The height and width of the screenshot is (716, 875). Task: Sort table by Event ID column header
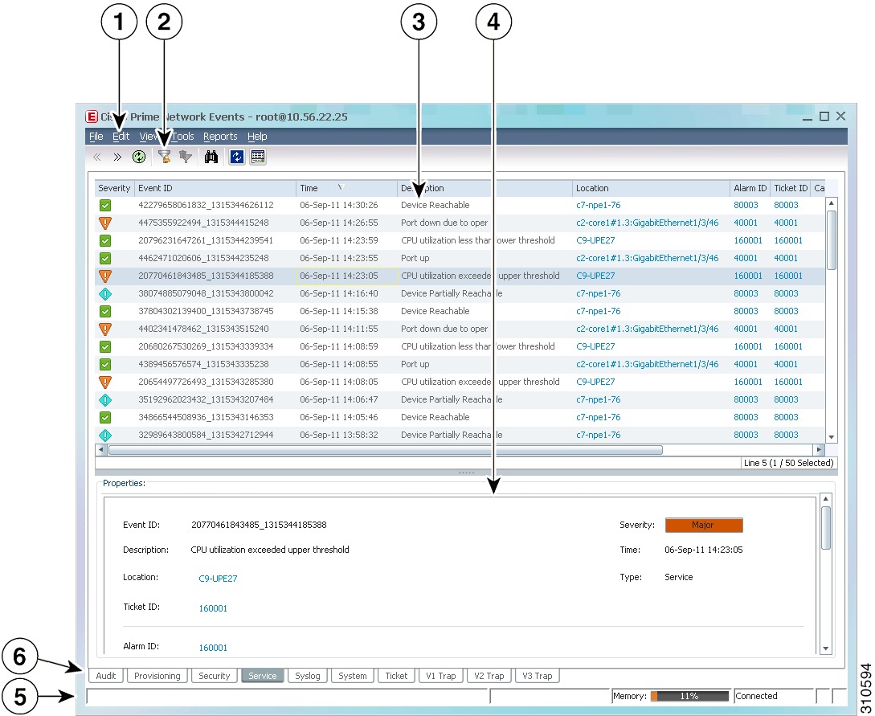[x=215, y=188]
